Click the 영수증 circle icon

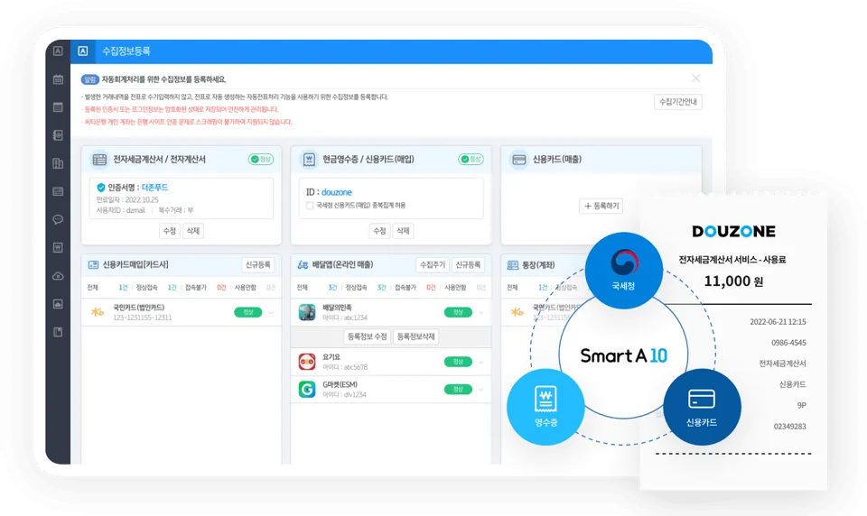[x=545, y=407]
